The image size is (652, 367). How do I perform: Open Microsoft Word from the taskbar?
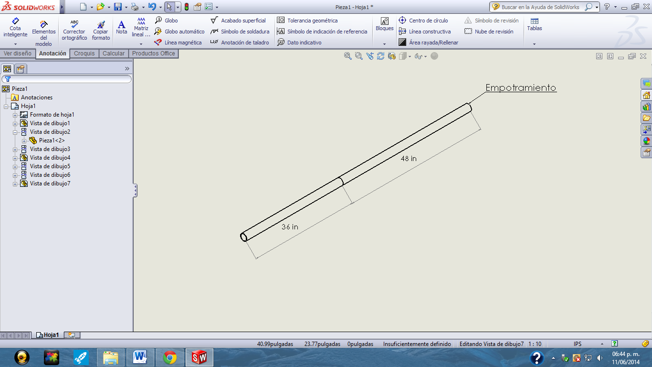pos(140,357)
